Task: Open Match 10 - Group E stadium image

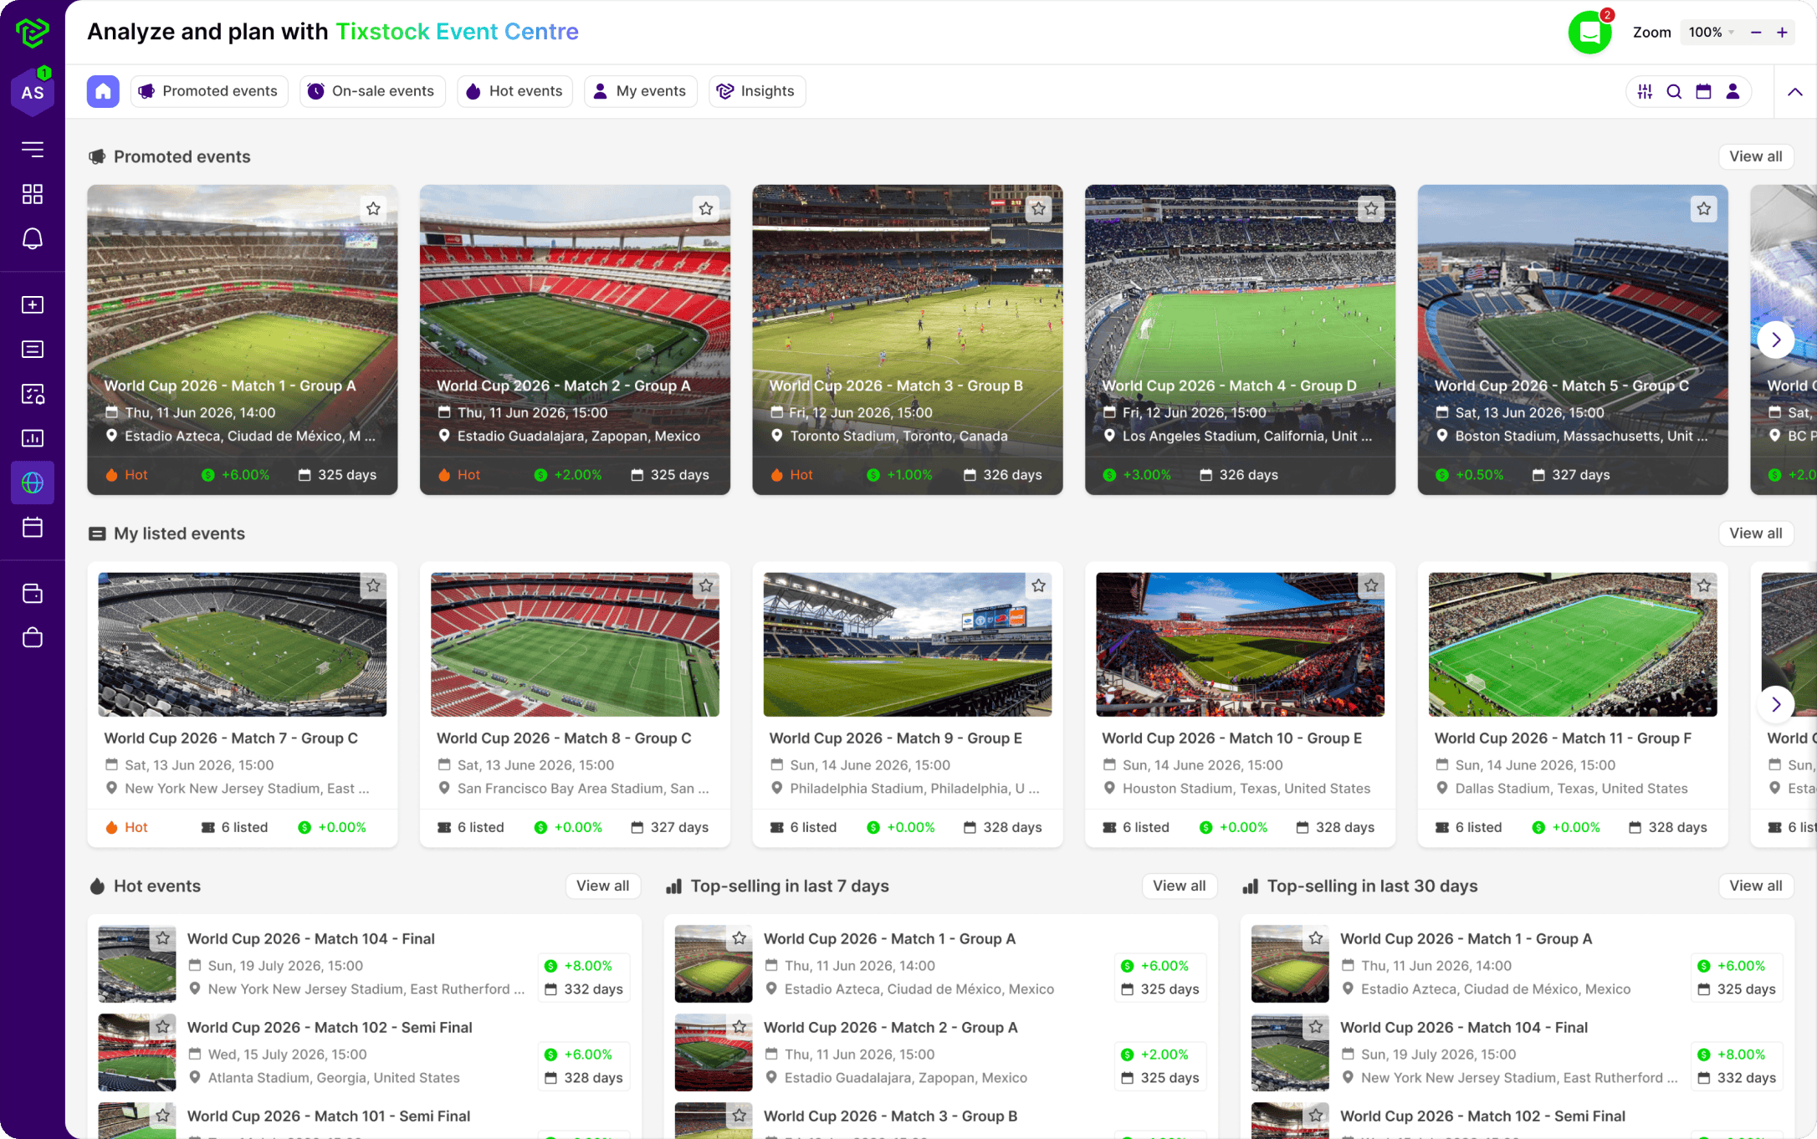Action: (1240, 645)
